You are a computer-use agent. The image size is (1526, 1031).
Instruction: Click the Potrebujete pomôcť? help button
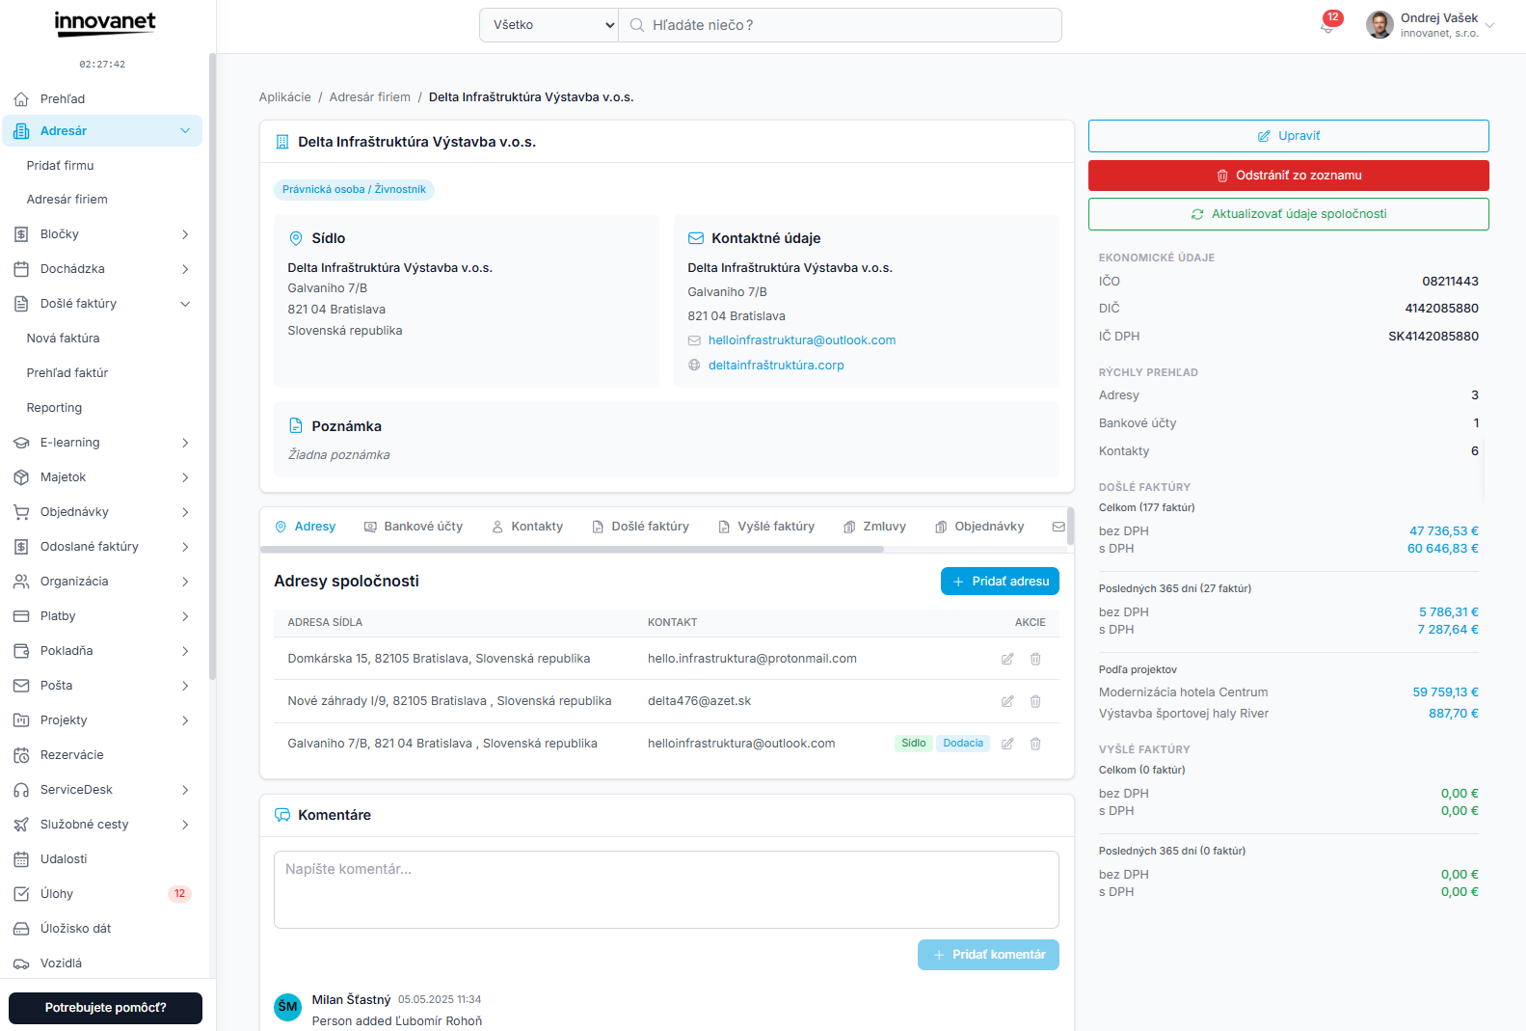pos(105,1008)
